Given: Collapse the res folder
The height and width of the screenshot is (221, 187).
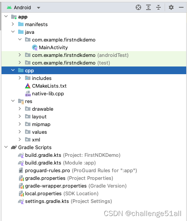Looking at the screenshot, I should pos(13,101).
